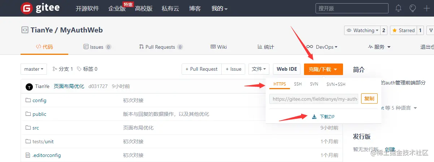Click the 创建 release link
Screen dimensions: 434x162
[x=390, y=149]
